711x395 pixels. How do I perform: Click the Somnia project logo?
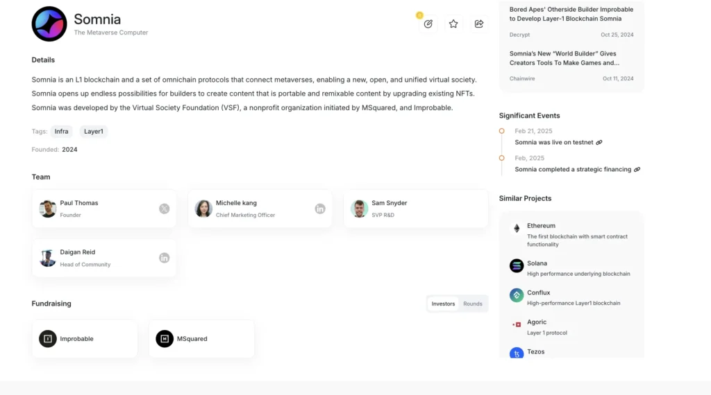49,24
